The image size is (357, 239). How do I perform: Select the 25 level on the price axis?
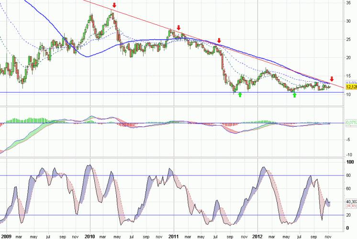[348, 40]
